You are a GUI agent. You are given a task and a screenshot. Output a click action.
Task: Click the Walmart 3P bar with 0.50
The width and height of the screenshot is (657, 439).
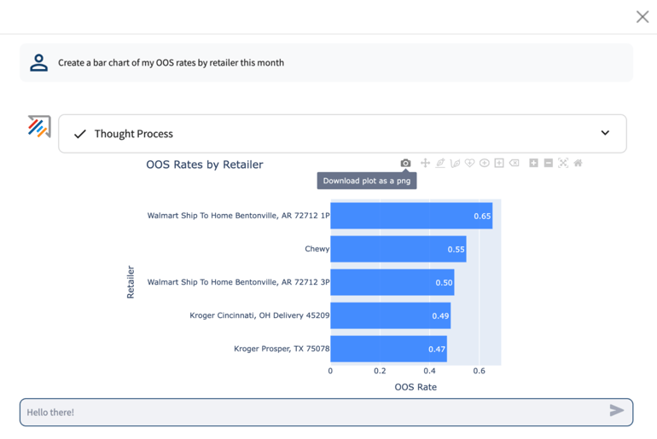392,282
